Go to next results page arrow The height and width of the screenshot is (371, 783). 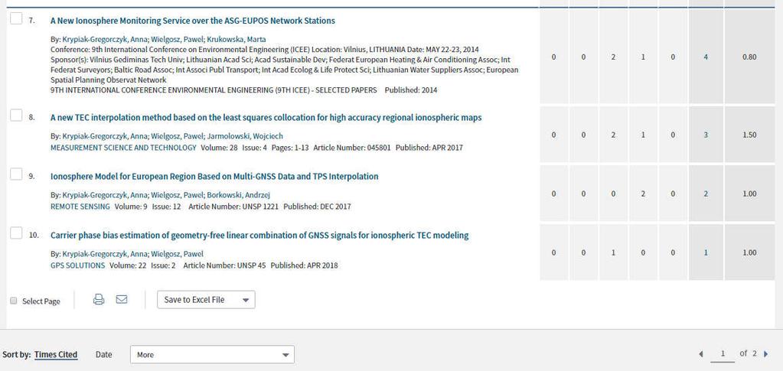tap(766, 354)
